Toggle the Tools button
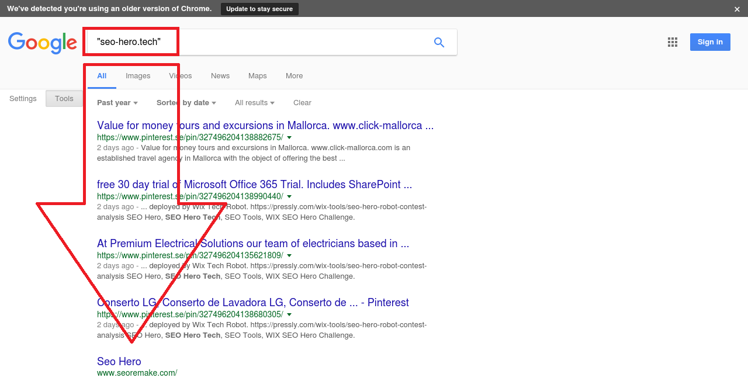This screenshot has width=748, height=388. coord(64,99)
